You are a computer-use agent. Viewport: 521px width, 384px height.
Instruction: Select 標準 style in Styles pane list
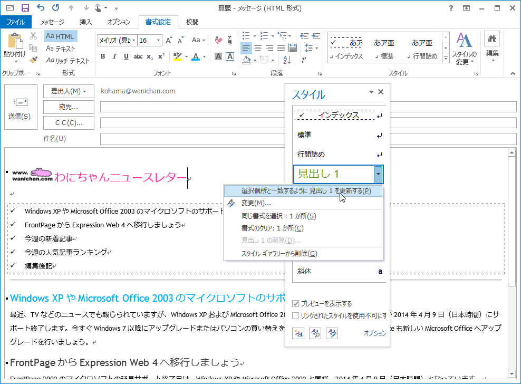(x=339, y=135)
